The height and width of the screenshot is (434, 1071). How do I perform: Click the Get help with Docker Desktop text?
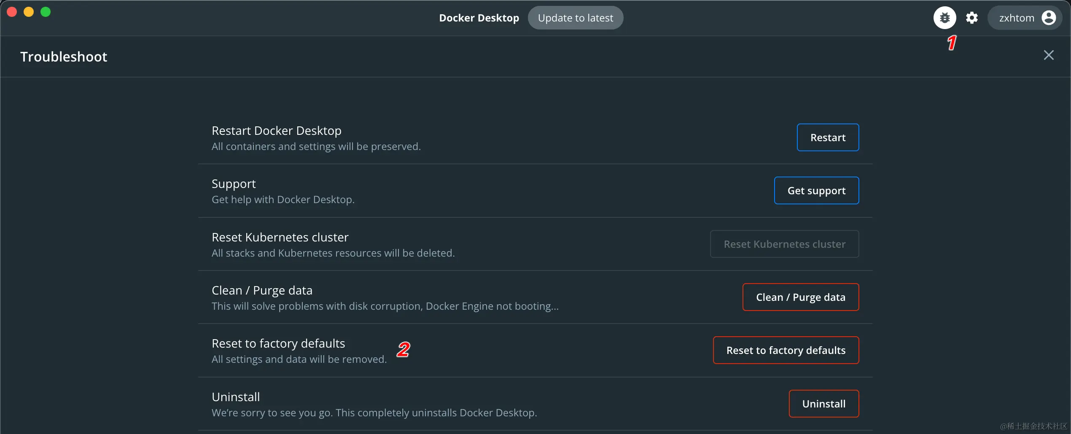click(283, 199)
